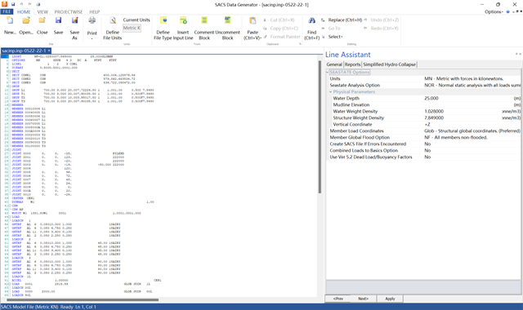Screen dimensions: 523x310
Task: Click the New file icon
Action: point(10,21)
